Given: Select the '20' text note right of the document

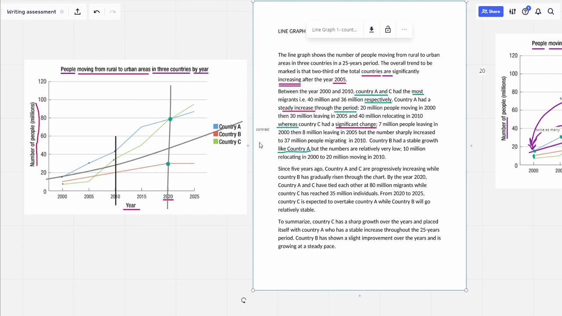Looking at the screenshot, I should pos(482,71).
